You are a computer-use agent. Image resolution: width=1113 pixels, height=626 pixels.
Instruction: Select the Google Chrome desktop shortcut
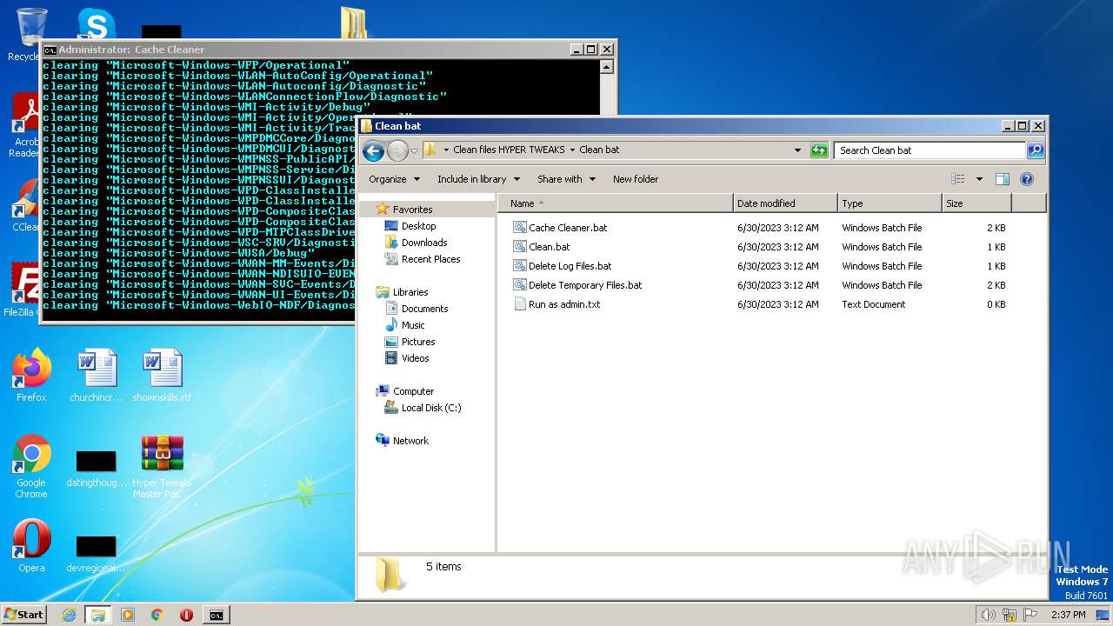[x=31, y=467]
